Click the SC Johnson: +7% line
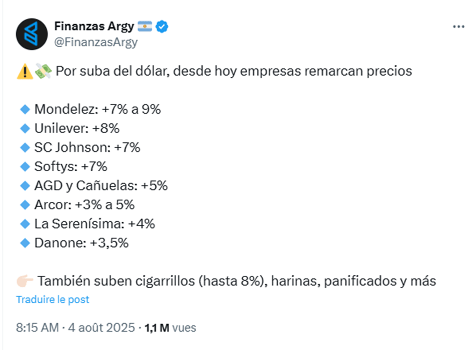Image resolution: width=476 pixels, height=350 pixels. point(87,147)
